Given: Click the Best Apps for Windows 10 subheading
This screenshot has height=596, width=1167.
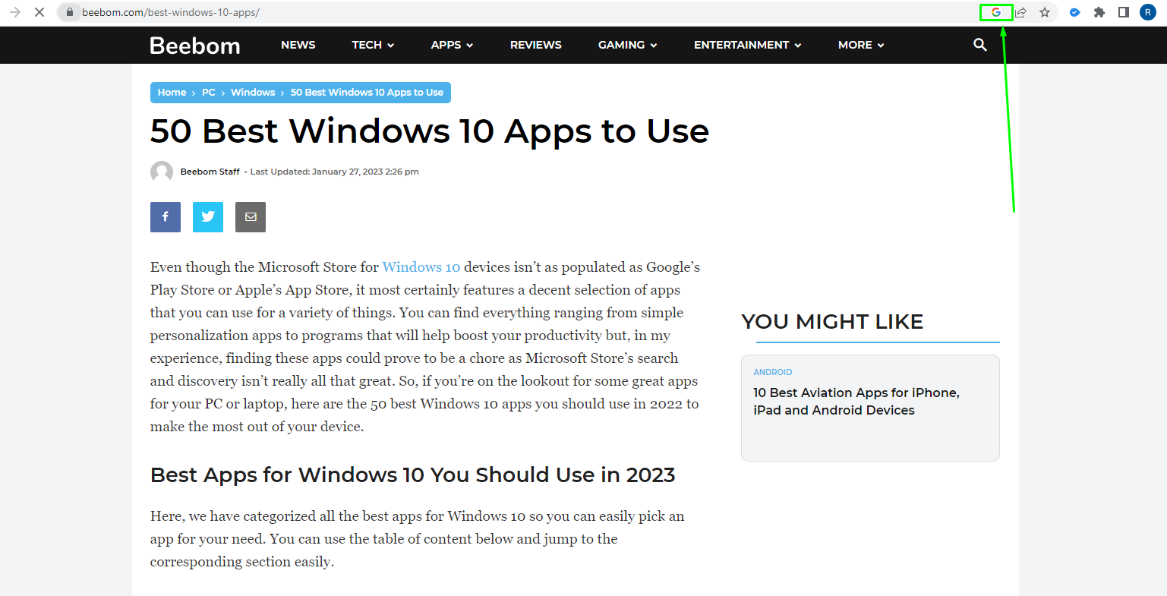Looking at the screenshot, I should [x=413, y=475].
